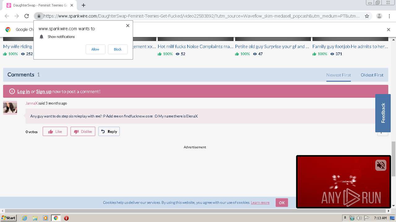Click the clock showing 7:13 AM
396x222 pixels.
tap(380, 218)
